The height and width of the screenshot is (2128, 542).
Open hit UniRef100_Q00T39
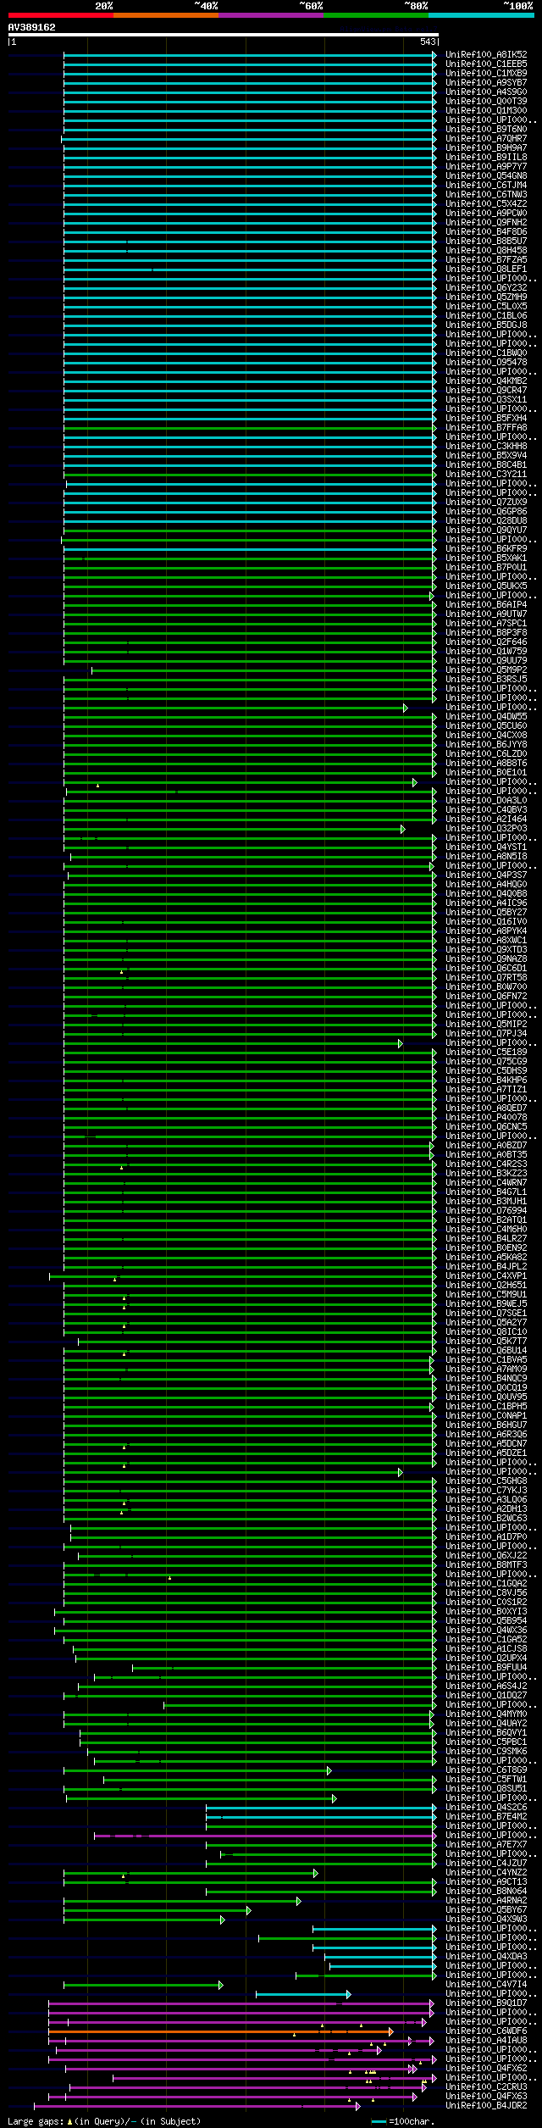(486, 101)
